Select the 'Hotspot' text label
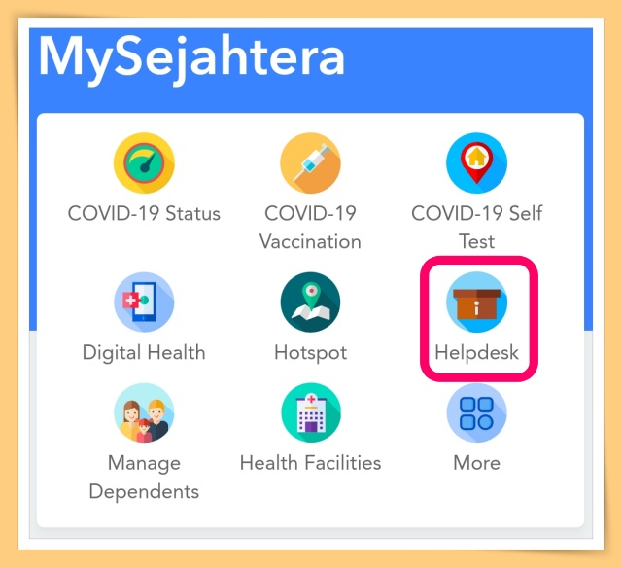Viewport: 622px width, 568px height. click(311, 352)
